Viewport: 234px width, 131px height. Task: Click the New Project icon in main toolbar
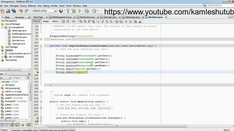point(3,11)
